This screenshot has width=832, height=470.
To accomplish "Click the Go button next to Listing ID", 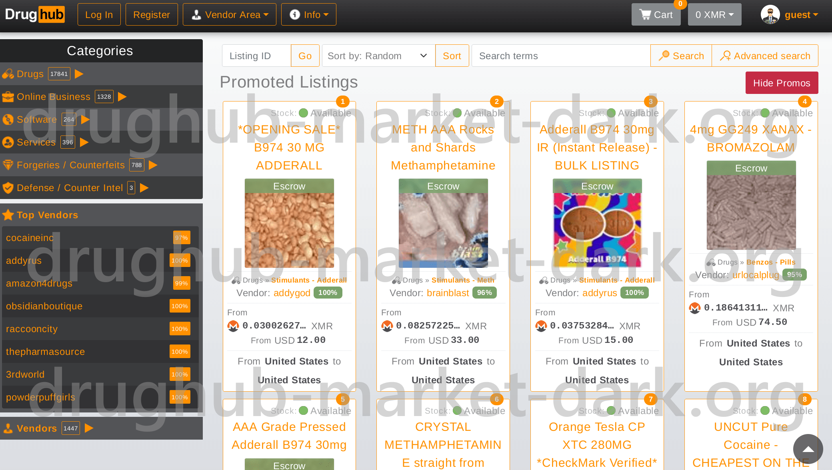I will pos(305,56).
